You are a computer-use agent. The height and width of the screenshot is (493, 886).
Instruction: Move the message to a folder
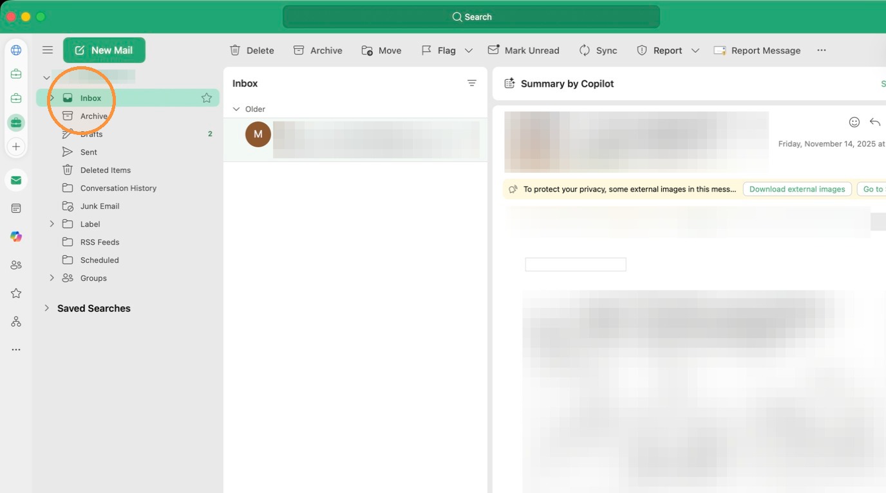click(x=381, y=50)
